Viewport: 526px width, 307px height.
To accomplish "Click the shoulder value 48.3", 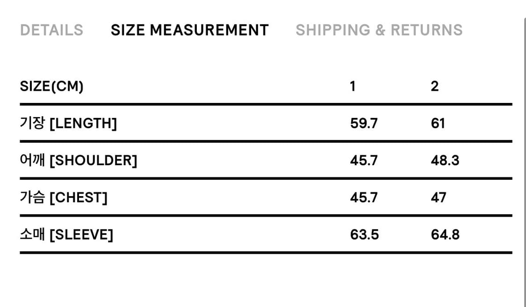I will [x=445, y=161].
